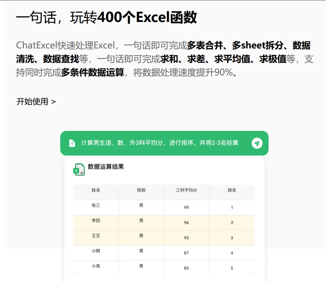The height and width of the screenshot is (286, 326).
Task: Click the bold text 多条件数据运算
Action: point(93,72)
